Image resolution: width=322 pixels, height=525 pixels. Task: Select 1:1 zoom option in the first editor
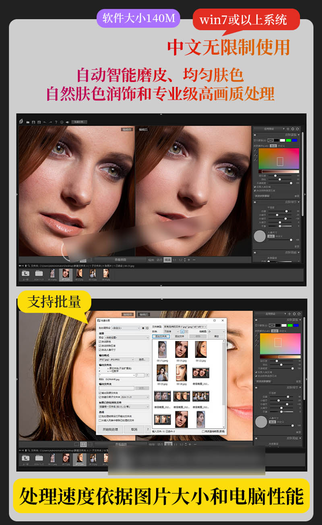tap(175, 259)
